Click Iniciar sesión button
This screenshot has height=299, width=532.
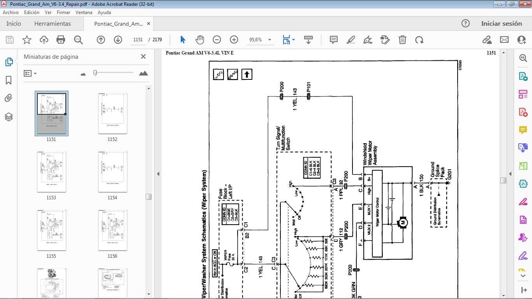tap(502, 23)
